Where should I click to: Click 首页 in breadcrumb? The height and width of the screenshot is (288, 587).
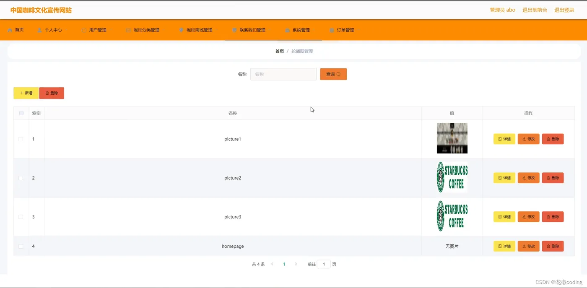pos(280,51)
